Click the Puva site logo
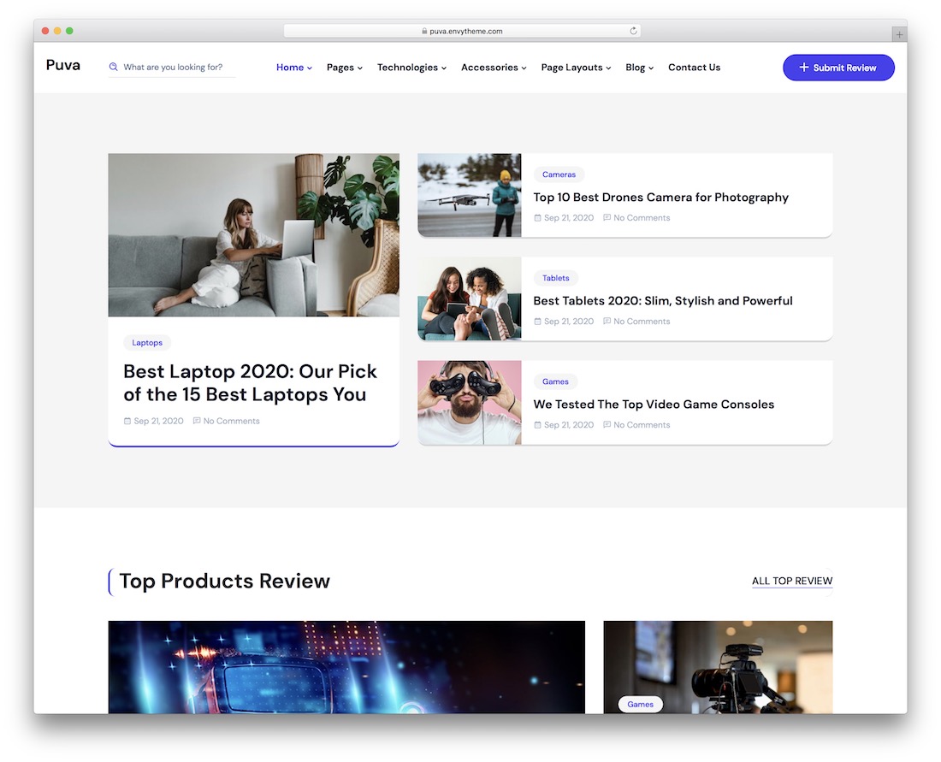The image size is (941, 762). [x=63, y=65]
